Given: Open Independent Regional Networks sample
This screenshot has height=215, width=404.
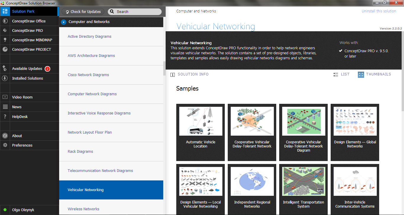Looking at the screenshot, I should [x=252, y=189].
